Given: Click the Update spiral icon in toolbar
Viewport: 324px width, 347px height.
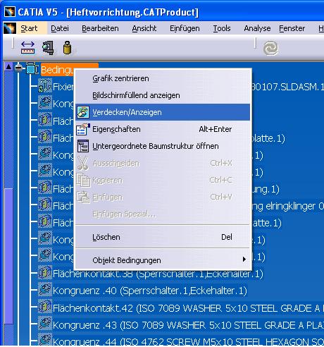Looking at the screenshot, I should point(270,48).
